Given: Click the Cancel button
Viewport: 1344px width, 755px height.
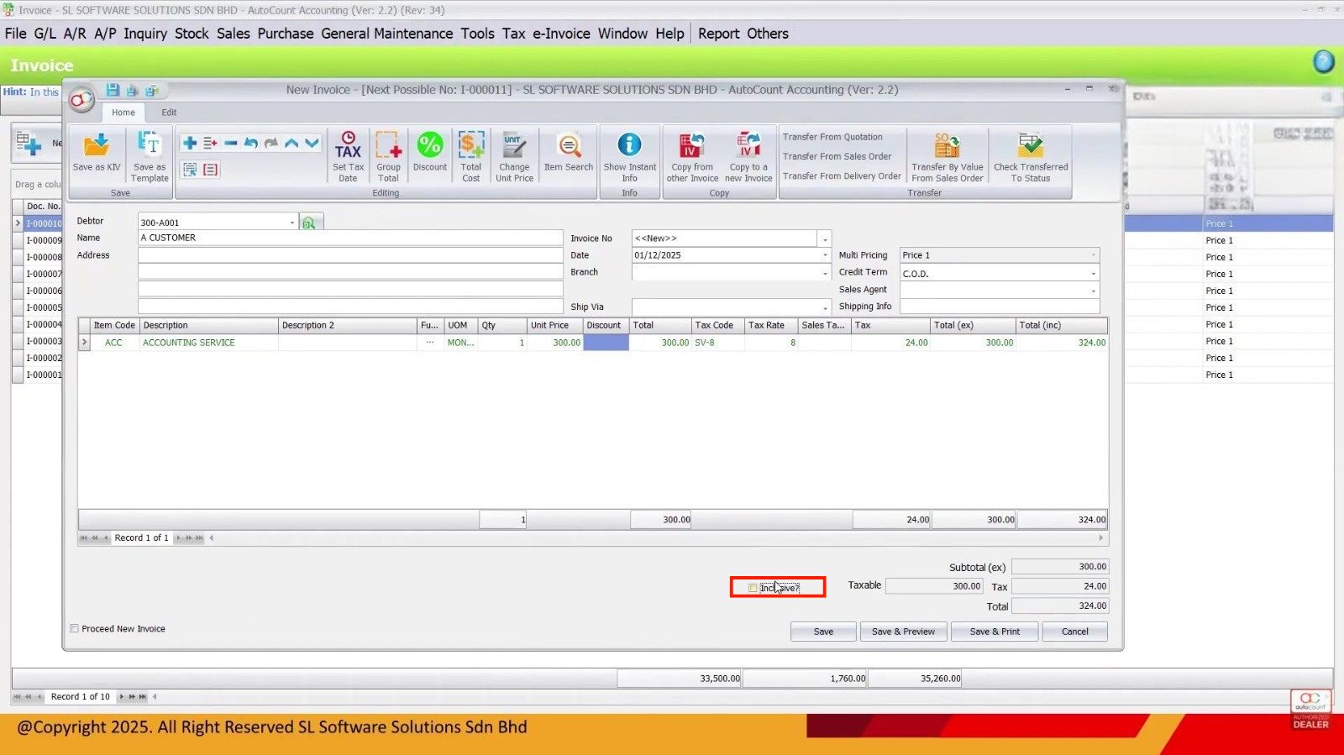Looking at the screenshot, I should point(1074,632).
